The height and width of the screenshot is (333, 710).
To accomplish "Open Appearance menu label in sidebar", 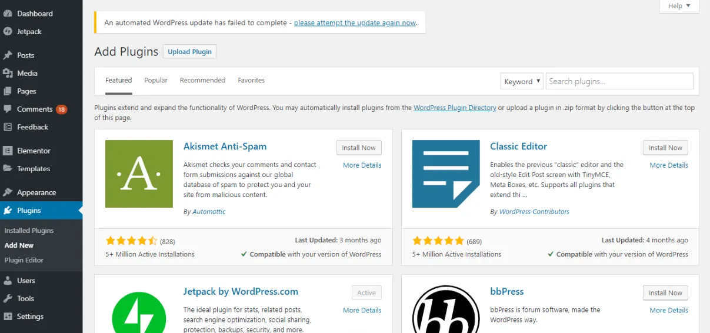I will [36, 192].
